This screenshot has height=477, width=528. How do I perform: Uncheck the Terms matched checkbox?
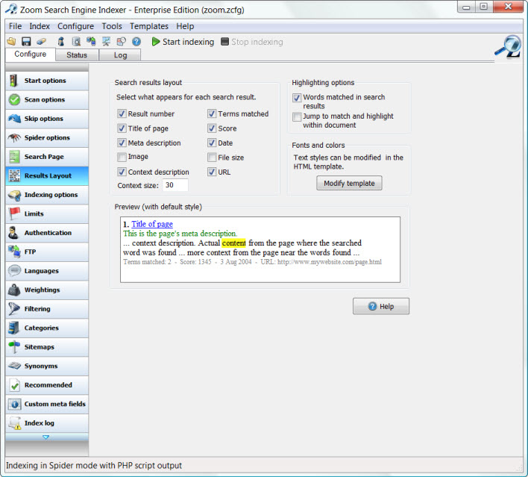pos(212,113)
